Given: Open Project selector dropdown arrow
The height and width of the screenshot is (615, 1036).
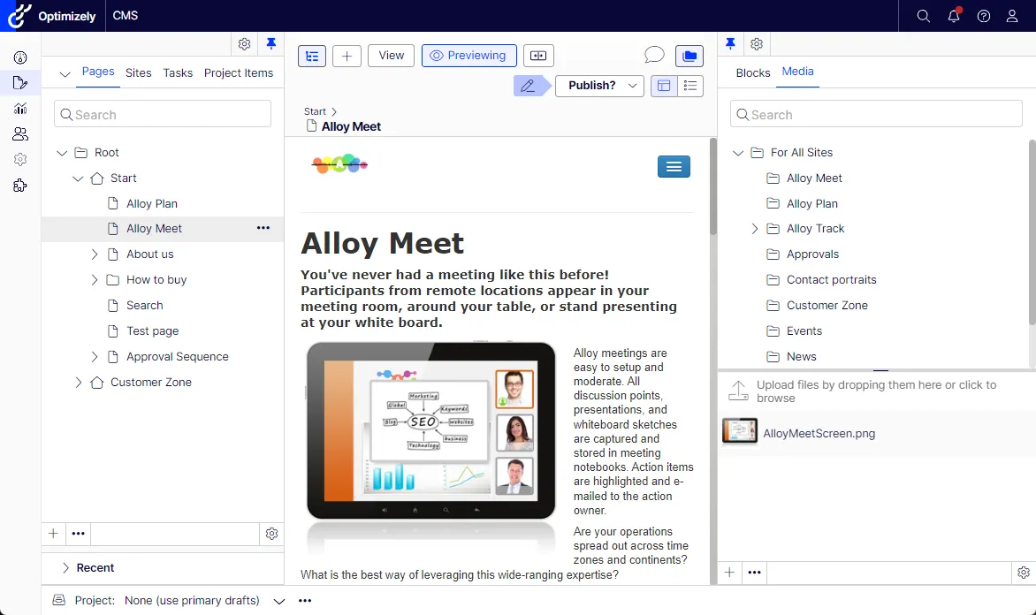Looking at the screenshot, I should point(278,601).
